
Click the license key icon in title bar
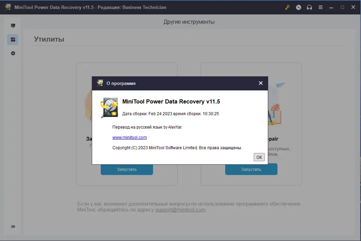pos(287,7)
